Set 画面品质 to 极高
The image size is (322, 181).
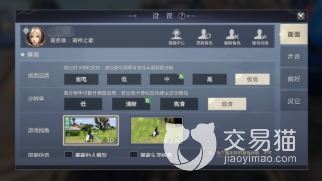pos(252,79)
